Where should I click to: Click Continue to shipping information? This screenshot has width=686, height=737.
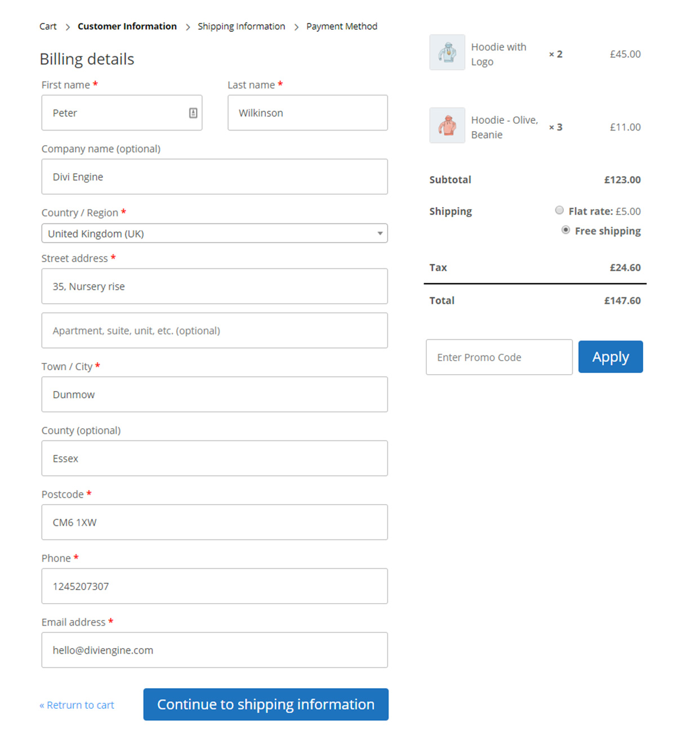click(x=265, y=704)
